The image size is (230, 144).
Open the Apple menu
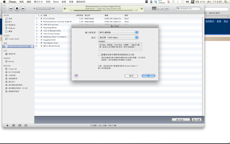click(4, 2)
